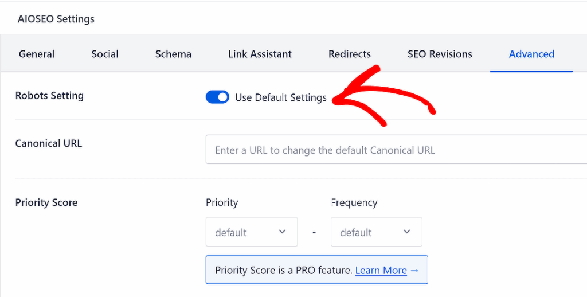The width and height of the screenshot is (587, 297).
Task: Switch to the Social tab
Action: point(105,54)
